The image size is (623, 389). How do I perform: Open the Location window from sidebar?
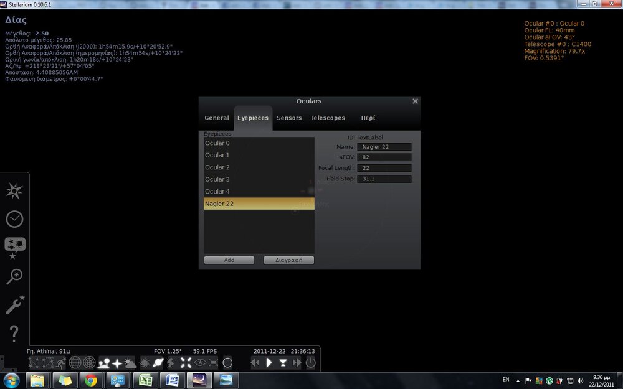point(14,192)
